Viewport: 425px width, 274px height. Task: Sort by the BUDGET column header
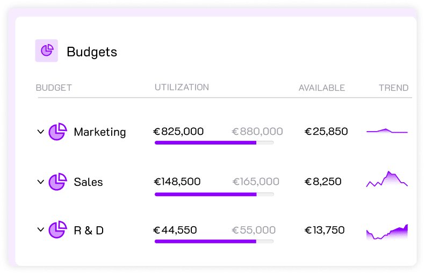(x=54, y=88)
